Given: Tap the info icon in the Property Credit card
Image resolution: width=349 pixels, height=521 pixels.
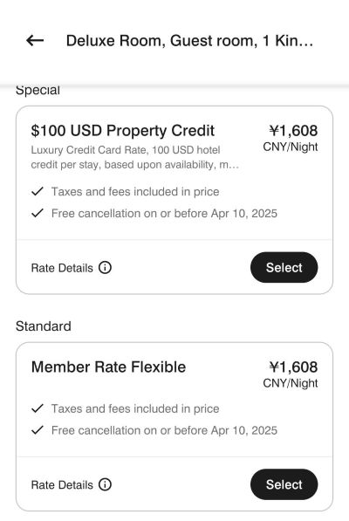Looking at the screenshot, I should click(105, 267).
